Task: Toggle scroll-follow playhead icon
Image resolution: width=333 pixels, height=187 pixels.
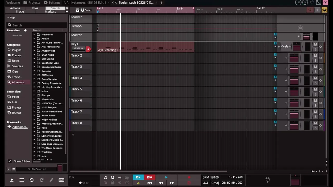Action: point(120,178)
